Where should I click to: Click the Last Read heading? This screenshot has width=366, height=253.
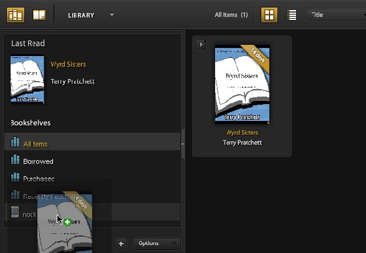(x=28, y=44)
